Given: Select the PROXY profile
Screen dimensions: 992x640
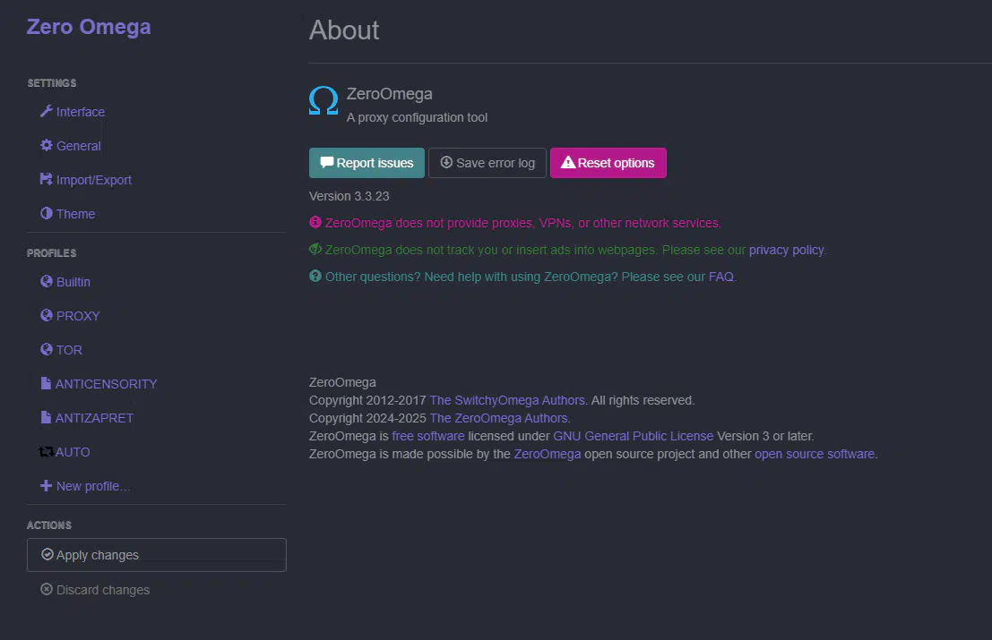Looking at the screenshot, I should click(x=78, y=316).
